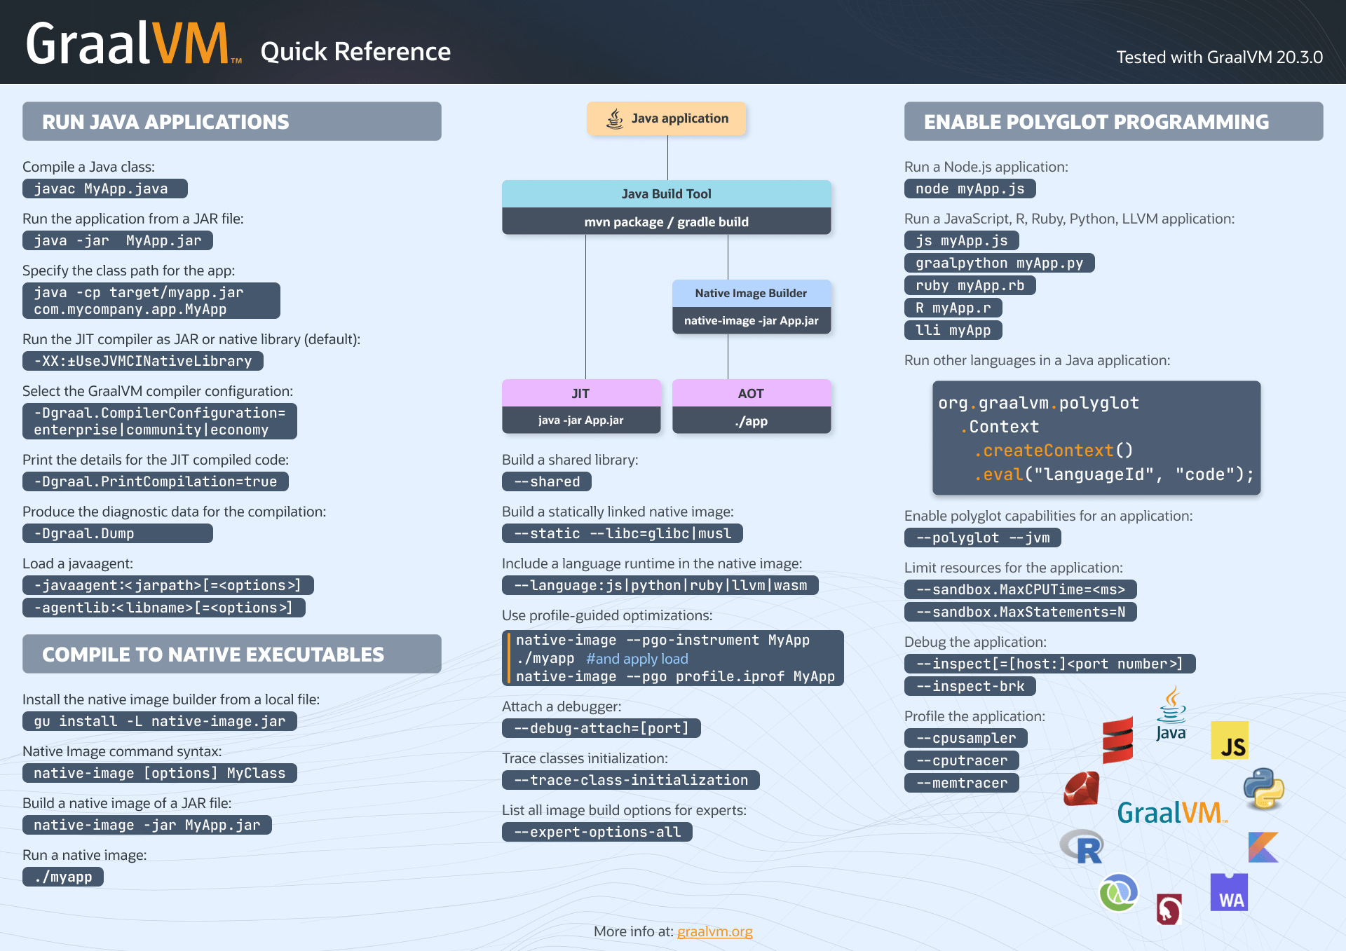The width and height of the screenshot is (1346, 951).
Task: Click the dark red TruffleSqueak-style logo at bottom
Action: [1169, 909]
